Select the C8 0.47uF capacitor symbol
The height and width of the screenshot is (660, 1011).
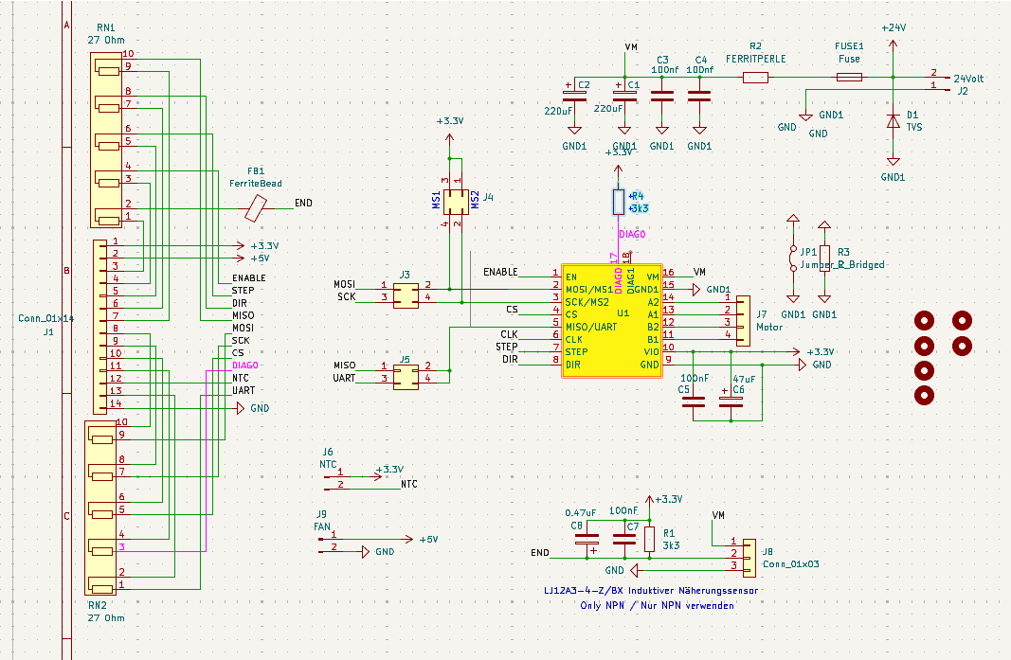click(587, 540)
